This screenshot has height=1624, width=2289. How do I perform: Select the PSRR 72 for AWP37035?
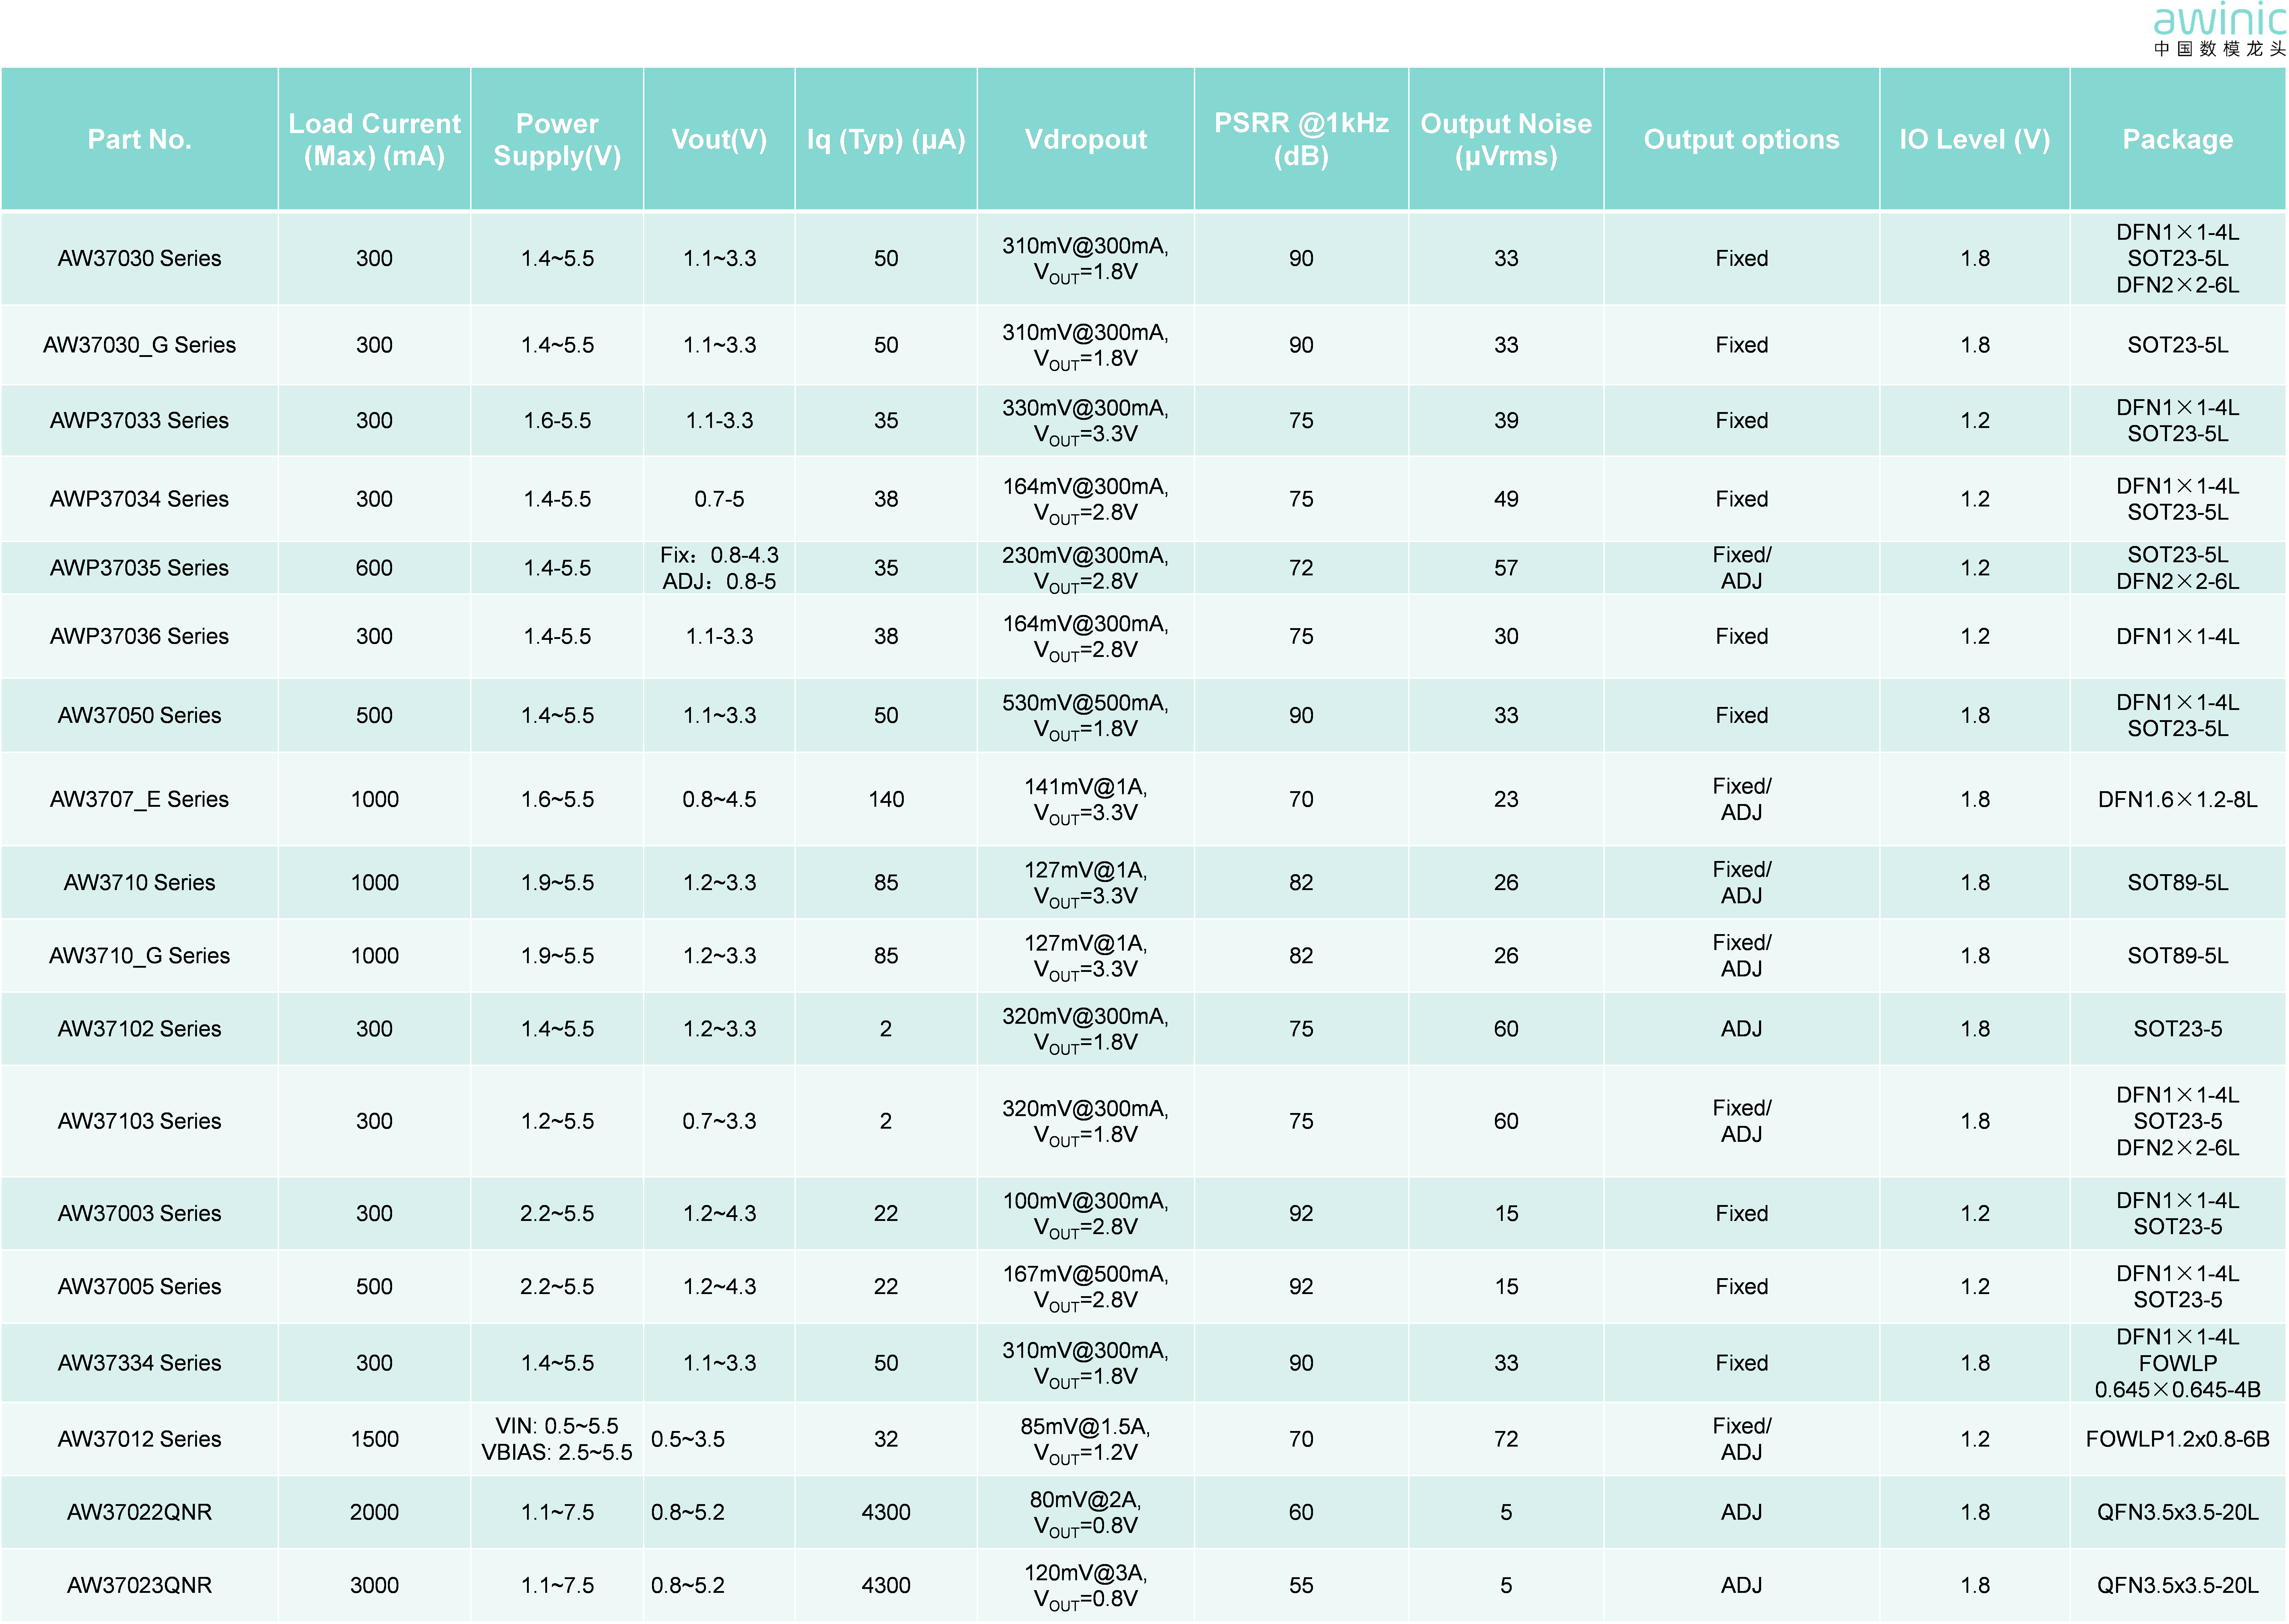(x=1301, y=568)
